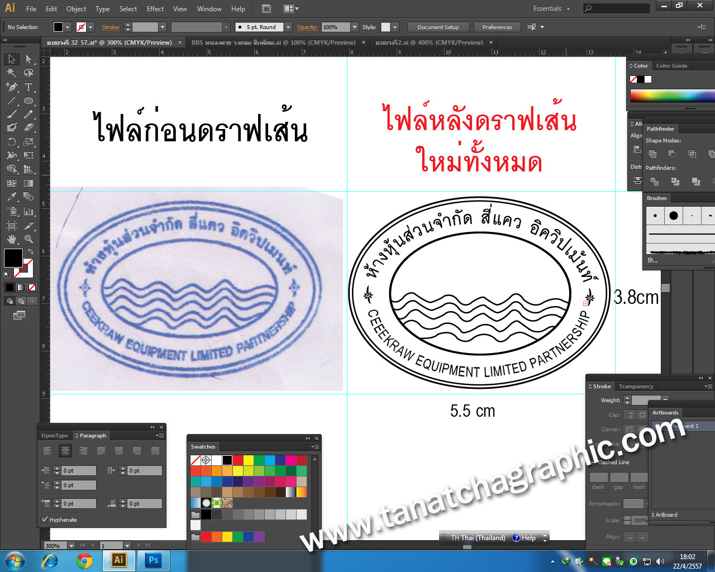Select the Lasso tool
This screenshot has height=572, width=715.
pos(28,73)
